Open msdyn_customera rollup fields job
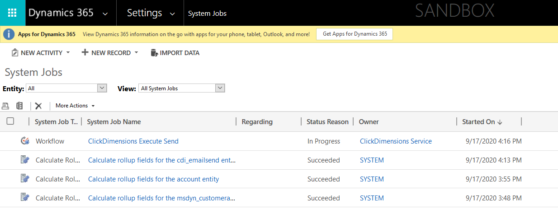Viewport: 558px width, 209px height. [162, 198]
